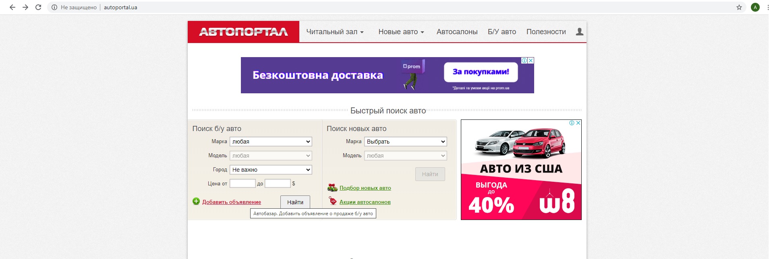Reload the page with the refresh icon
Screen dimensions: 769x259
point(38,7)
